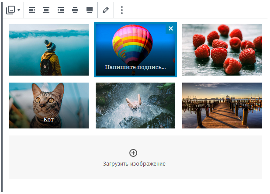Screen dimensions: 270x194
Task: Select align right toolbar icon
Action: point(61,10)
